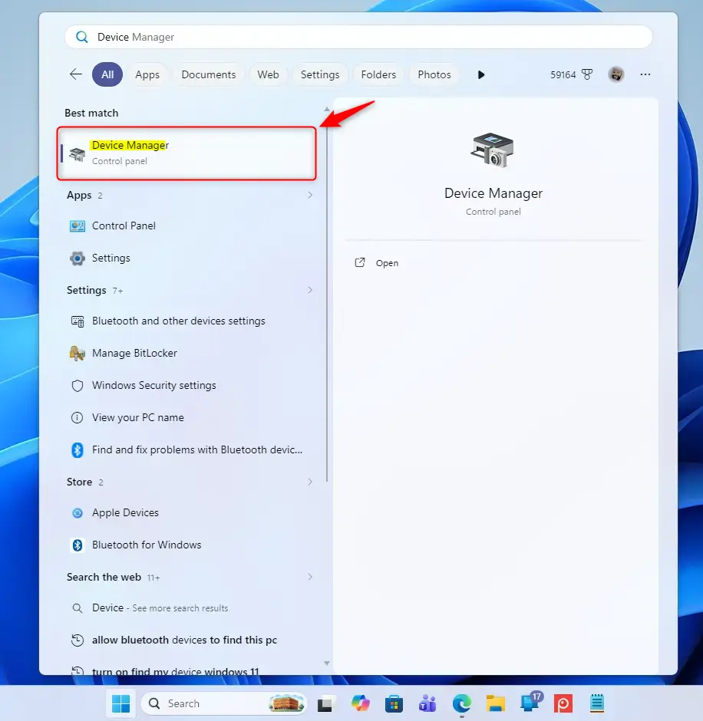Screen dimensions: 703x721
Task: Click the Settings gear icon in results
Action: (78, 258)
